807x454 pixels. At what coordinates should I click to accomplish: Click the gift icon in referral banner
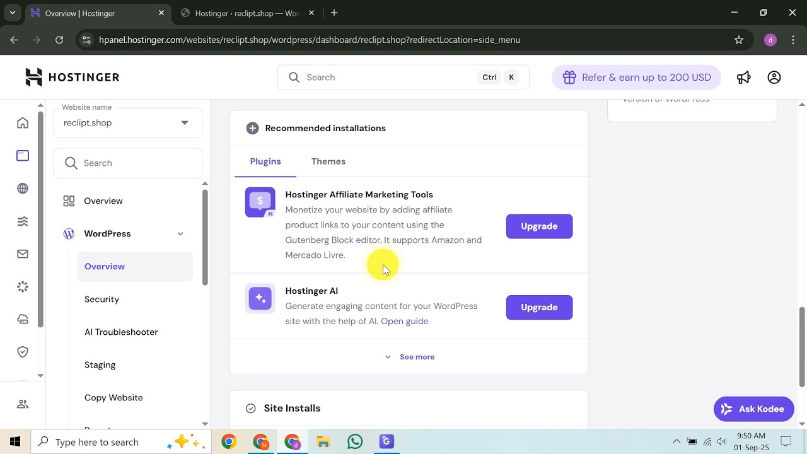569,77
